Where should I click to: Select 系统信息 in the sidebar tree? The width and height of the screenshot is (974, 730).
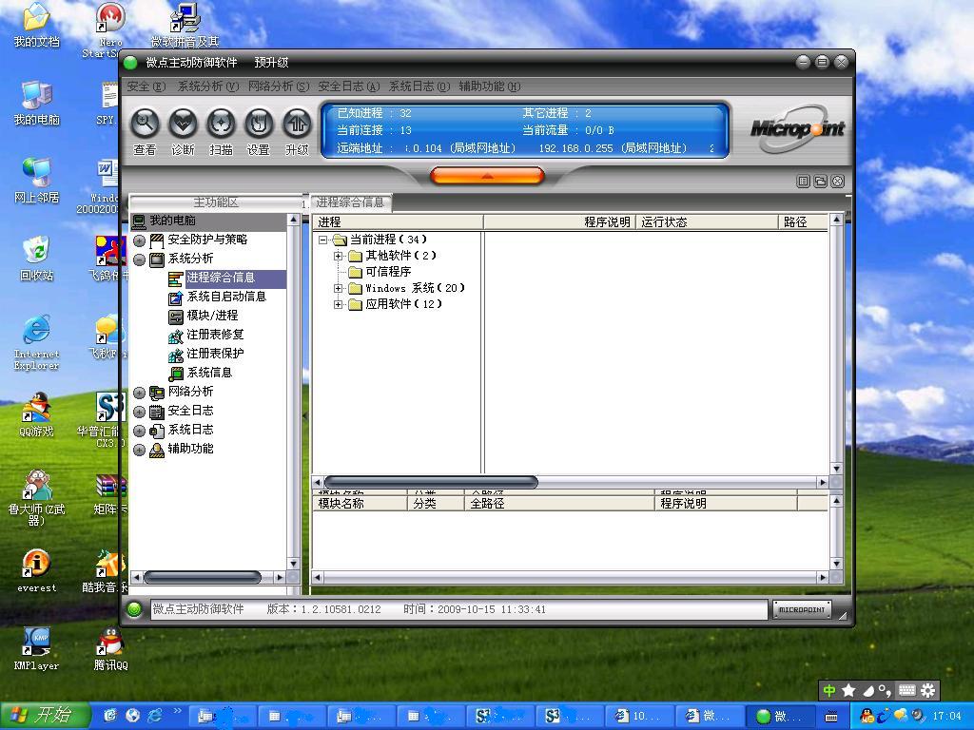(x=209, y=373)
